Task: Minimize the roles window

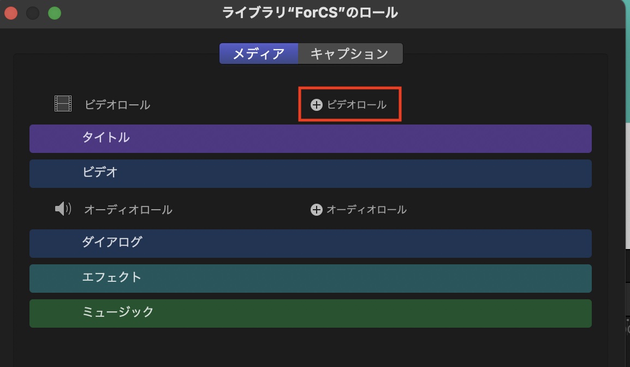Action: click(x=33, y=13)
